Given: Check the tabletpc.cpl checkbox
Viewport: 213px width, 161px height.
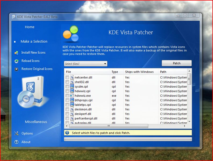Looking at the screenshot, I should point(67,105).
